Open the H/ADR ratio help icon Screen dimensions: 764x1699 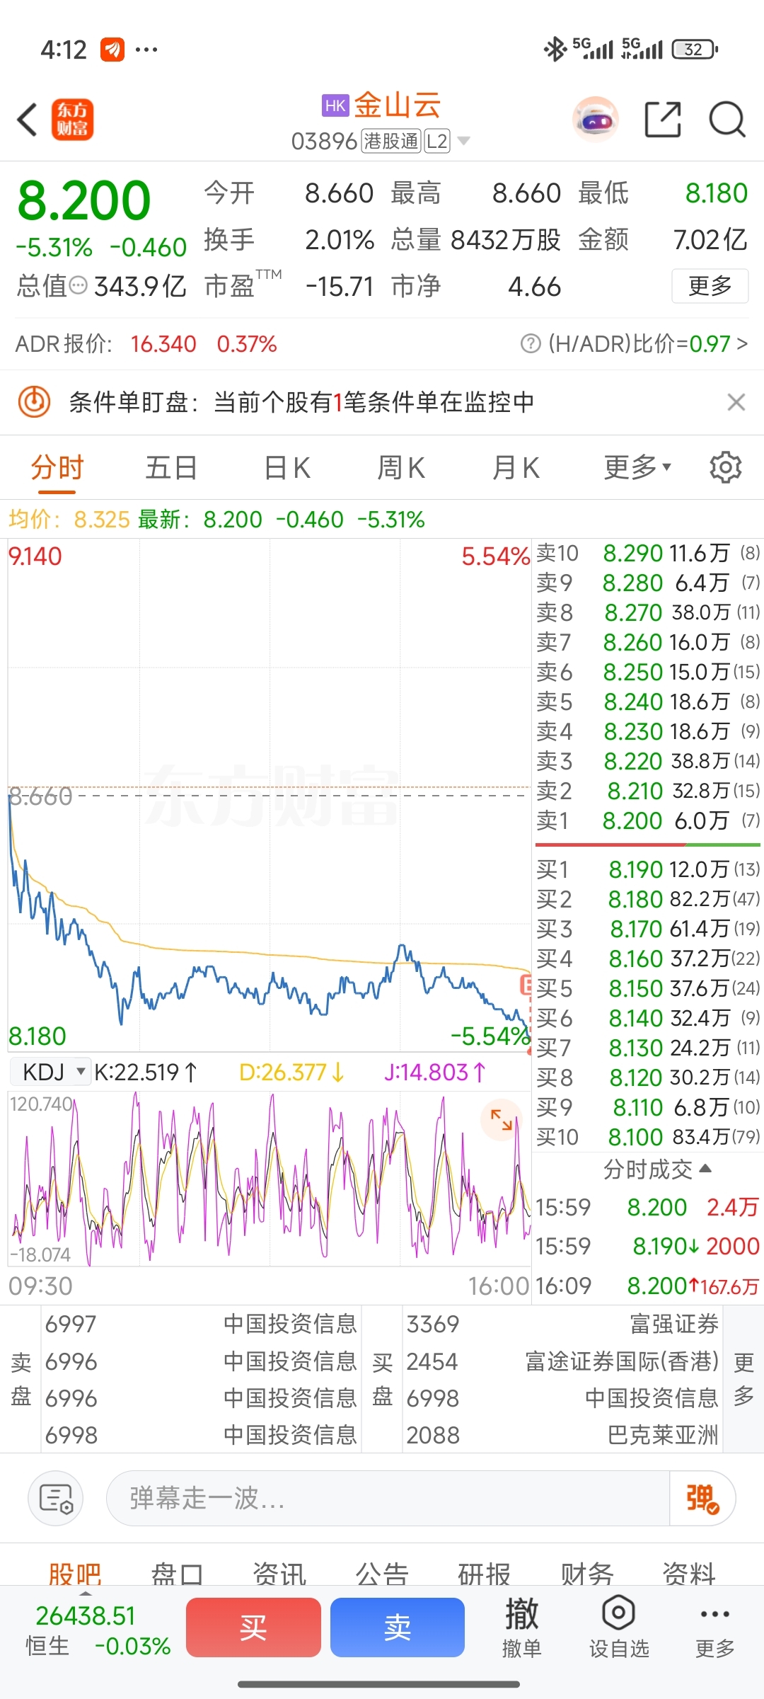tap(530, 344)
